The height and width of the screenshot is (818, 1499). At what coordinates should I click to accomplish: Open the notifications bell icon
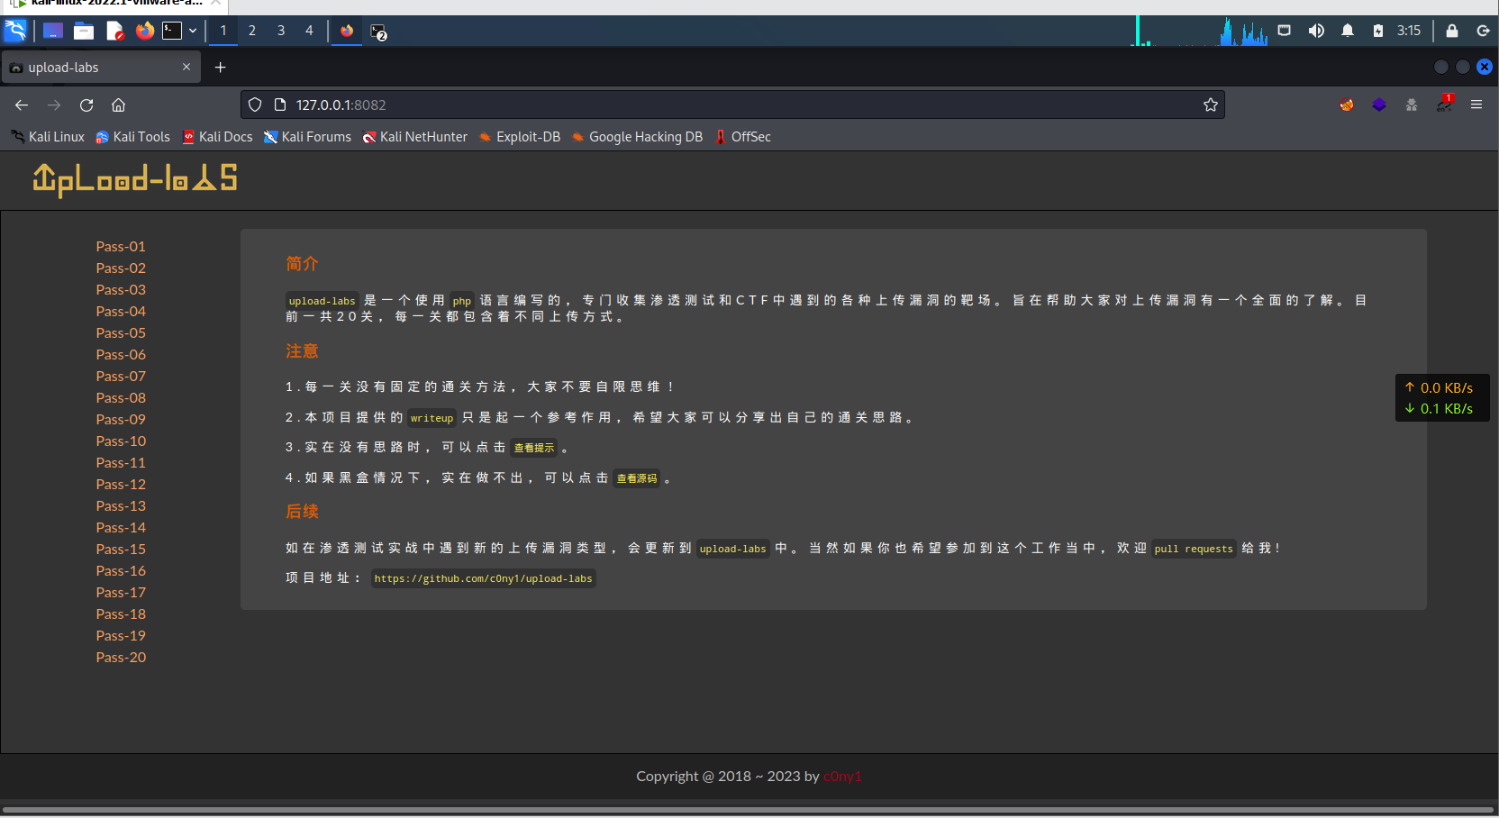tap(1348, 31)
